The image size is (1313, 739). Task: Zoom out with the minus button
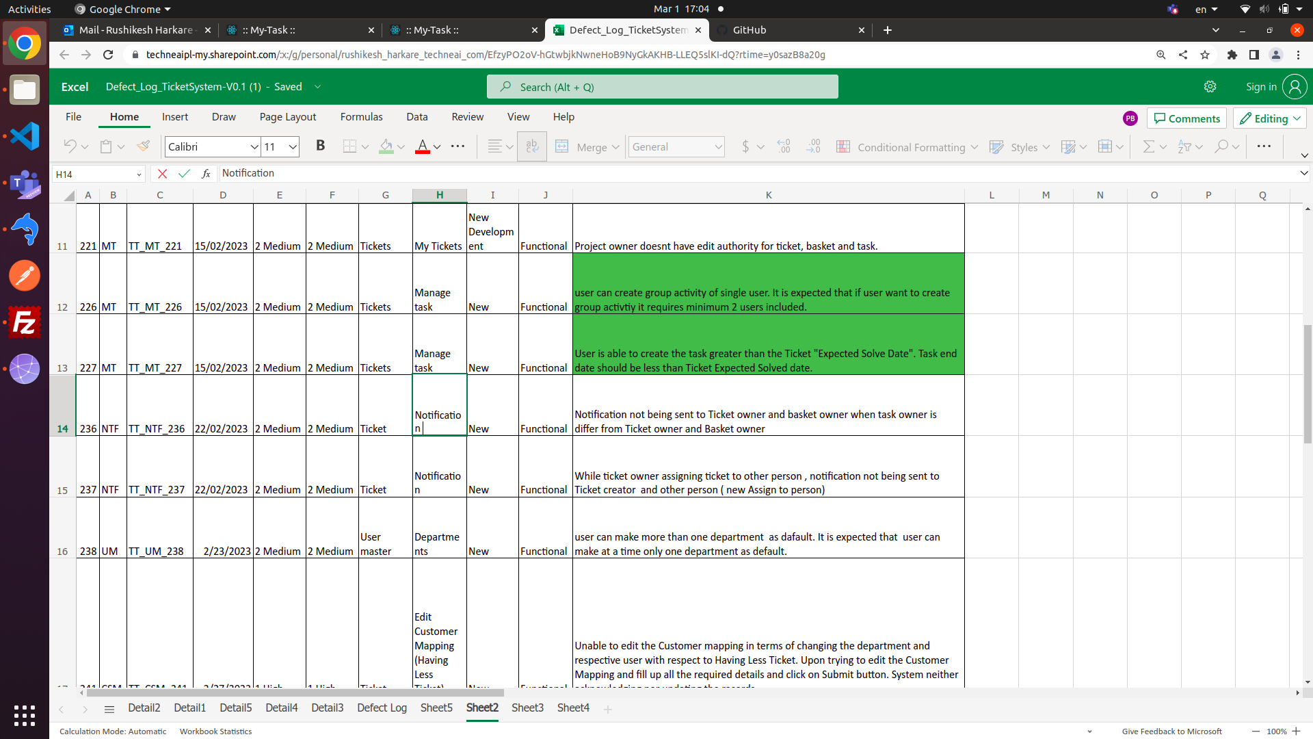(1256, 731)
